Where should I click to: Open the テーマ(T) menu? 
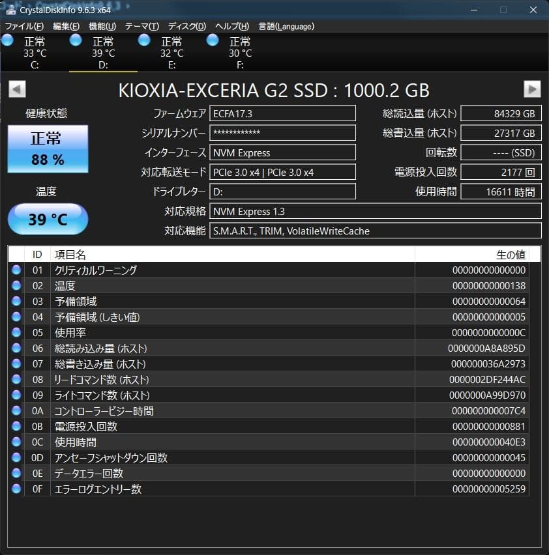point(141,27)
